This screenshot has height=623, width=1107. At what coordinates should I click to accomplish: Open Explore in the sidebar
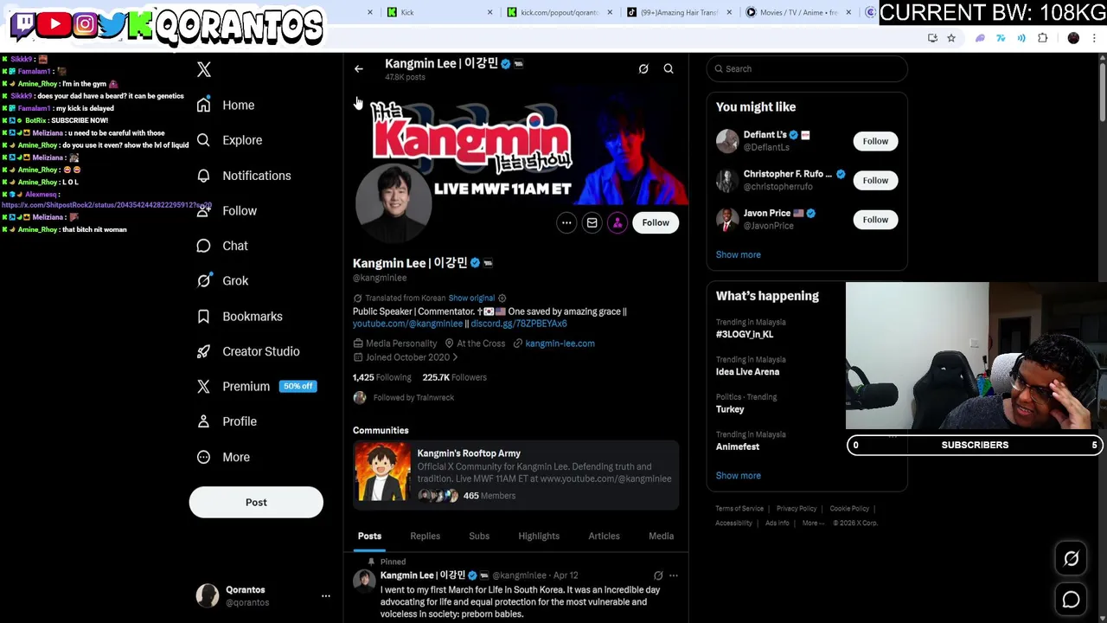tap(229, 140)
